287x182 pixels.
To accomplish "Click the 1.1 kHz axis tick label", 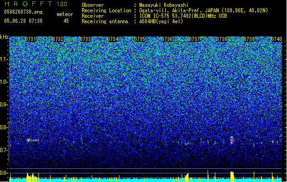I will click(4, 59).
